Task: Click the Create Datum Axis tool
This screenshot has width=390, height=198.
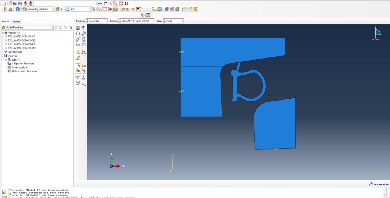Action: coord(83,78)
